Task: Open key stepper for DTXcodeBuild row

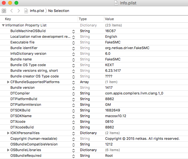Action: (73, 128)
